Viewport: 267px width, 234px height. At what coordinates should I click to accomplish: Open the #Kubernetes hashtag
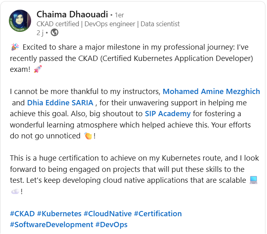[x=59, y=214]
